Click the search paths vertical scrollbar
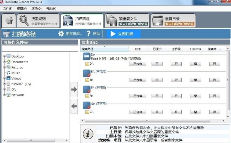The image size is (231, 143). coord(228,80)
